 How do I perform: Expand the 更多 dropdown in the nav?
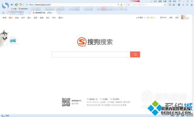[x=61, y=18]
